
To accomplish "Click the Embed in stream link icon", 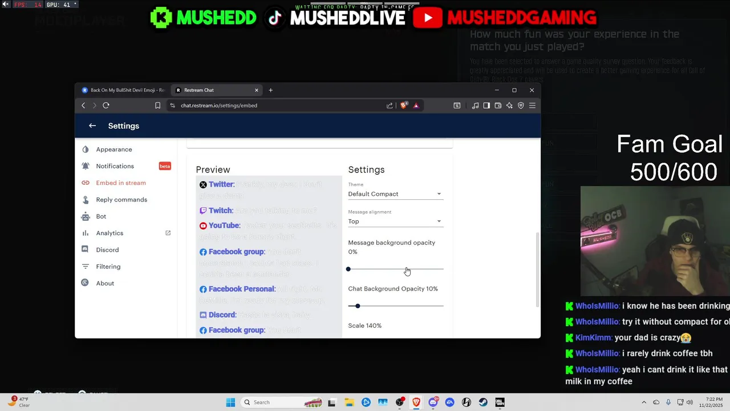I will pos(85,183).
